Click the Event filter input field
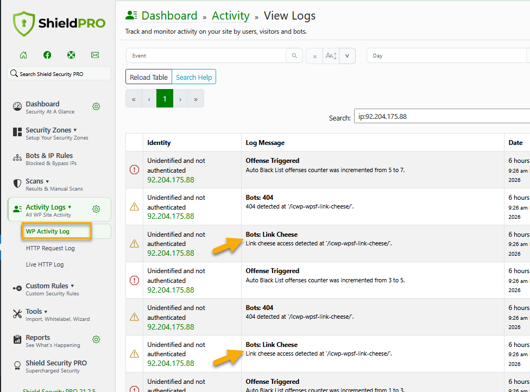This screenshot has height=392, width=530. click(x=206, y=56)
